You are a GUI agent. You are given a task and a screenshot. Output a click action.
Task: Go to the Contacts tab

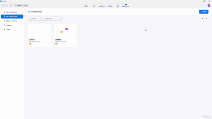click(x=110, y=6)
